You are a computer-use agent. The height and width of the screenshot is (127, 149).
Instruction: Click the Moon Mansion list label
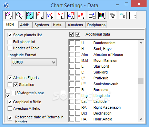pos(105,60)
